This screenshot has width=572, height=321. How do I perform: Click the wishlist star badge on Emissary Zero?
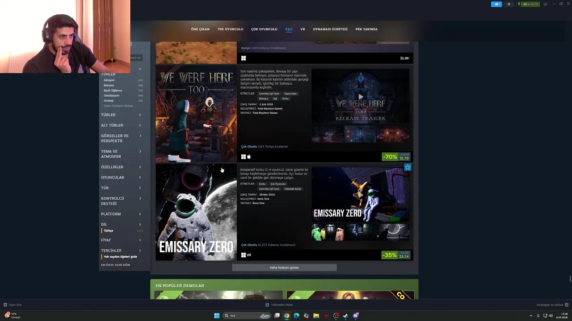click(408, 167)
